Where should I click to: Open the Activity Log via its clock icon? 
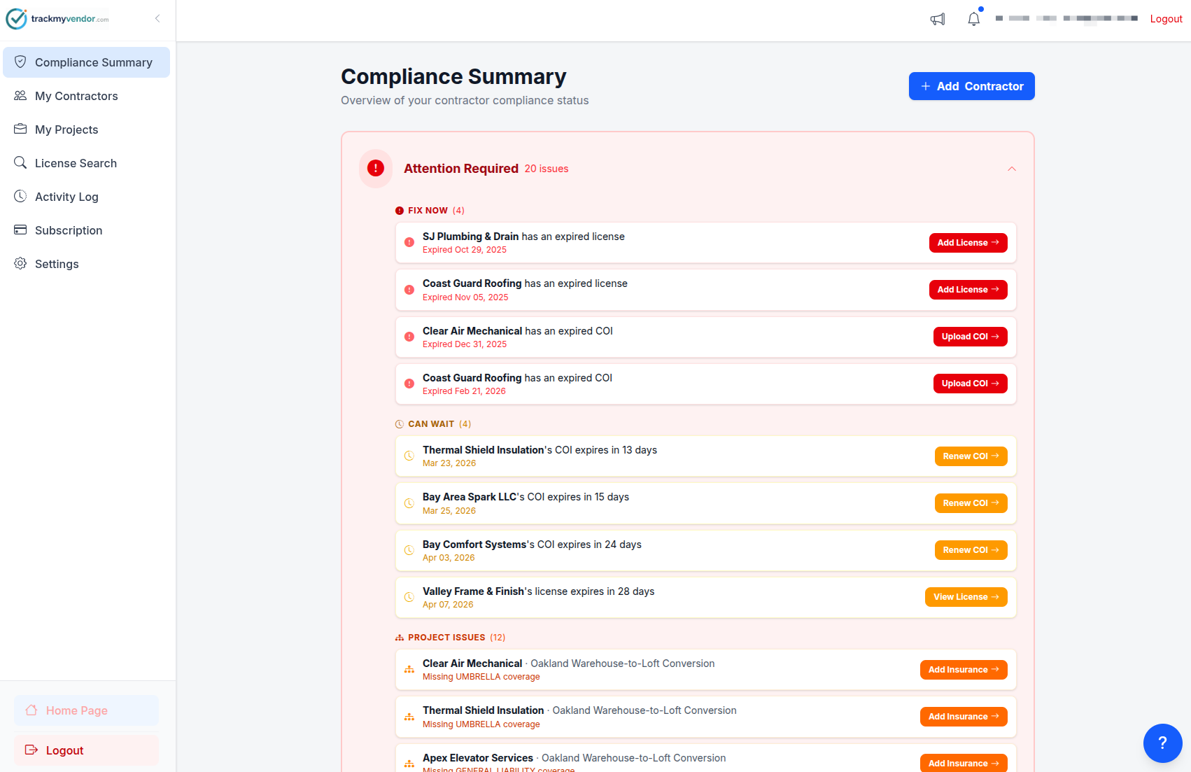click(21, 196)
